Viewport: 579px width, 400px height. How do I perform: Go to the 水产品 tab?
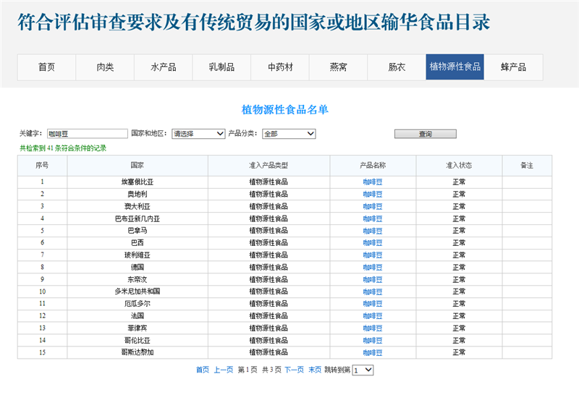[x=164, y=67]
